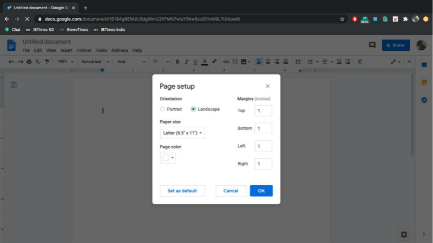Click the insert link icon

click(226, 62)
